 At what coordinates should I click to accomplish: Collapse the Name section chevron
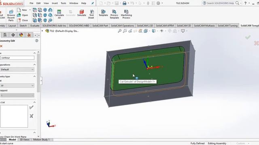click(34, 53)
